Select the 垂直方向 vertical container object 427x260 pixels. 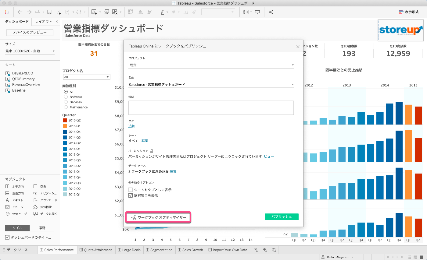pyautogui.click(x=15, y=193)
